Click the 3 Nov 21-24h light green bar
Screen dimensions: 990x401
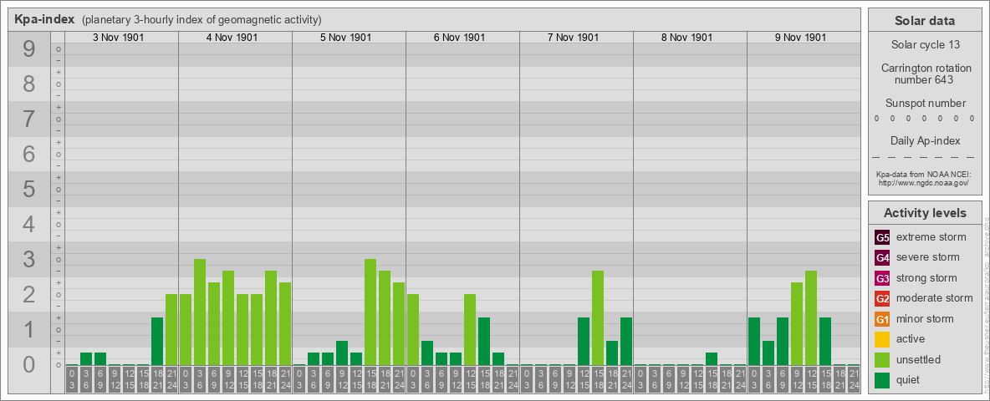click(x=171, y=330)
